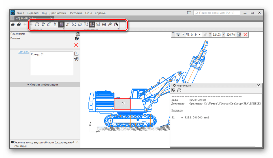273x158 pixels.
Task: Select Контур S1 in the objects list
Action: [x=38, y=54]
